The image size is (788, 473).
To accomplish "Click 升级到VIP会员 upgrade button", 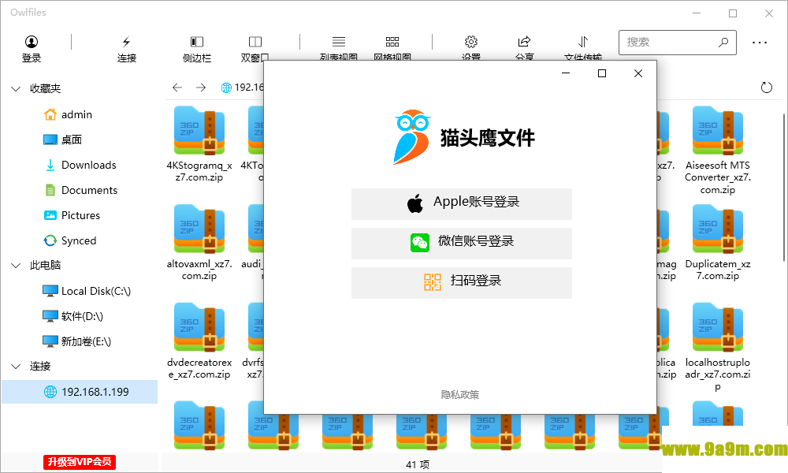I will pos(80,461).
